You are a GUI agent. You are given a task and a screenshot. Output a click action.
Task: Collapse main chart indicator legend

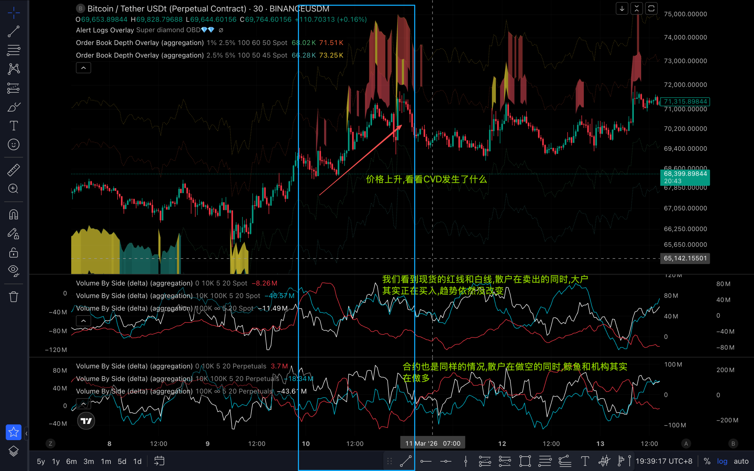click(x=84, y=68)
